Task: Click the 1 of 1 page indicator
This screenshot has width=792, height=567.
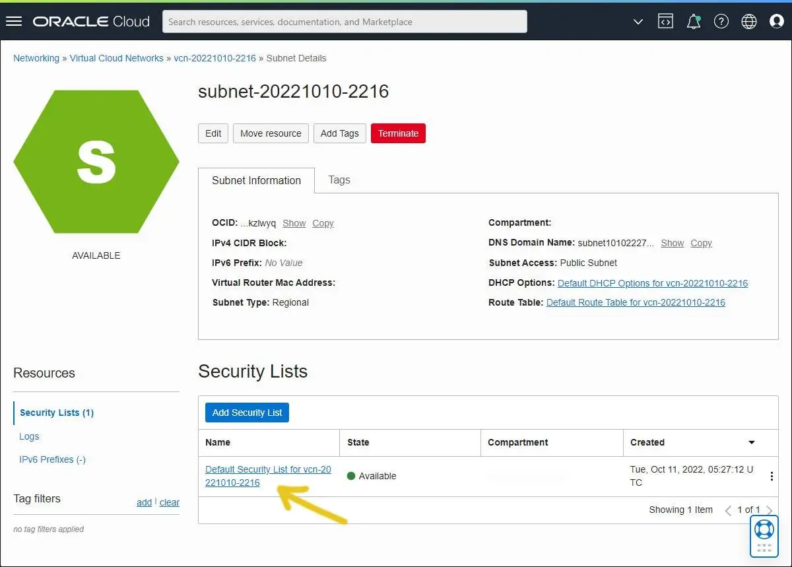Action: pos(748,510)
